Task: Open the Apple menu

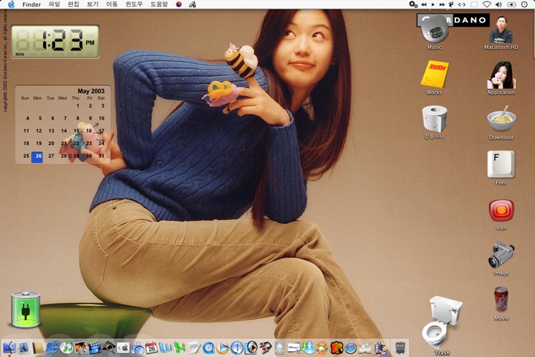Action: pyautogui.click(x=11, y=5)
